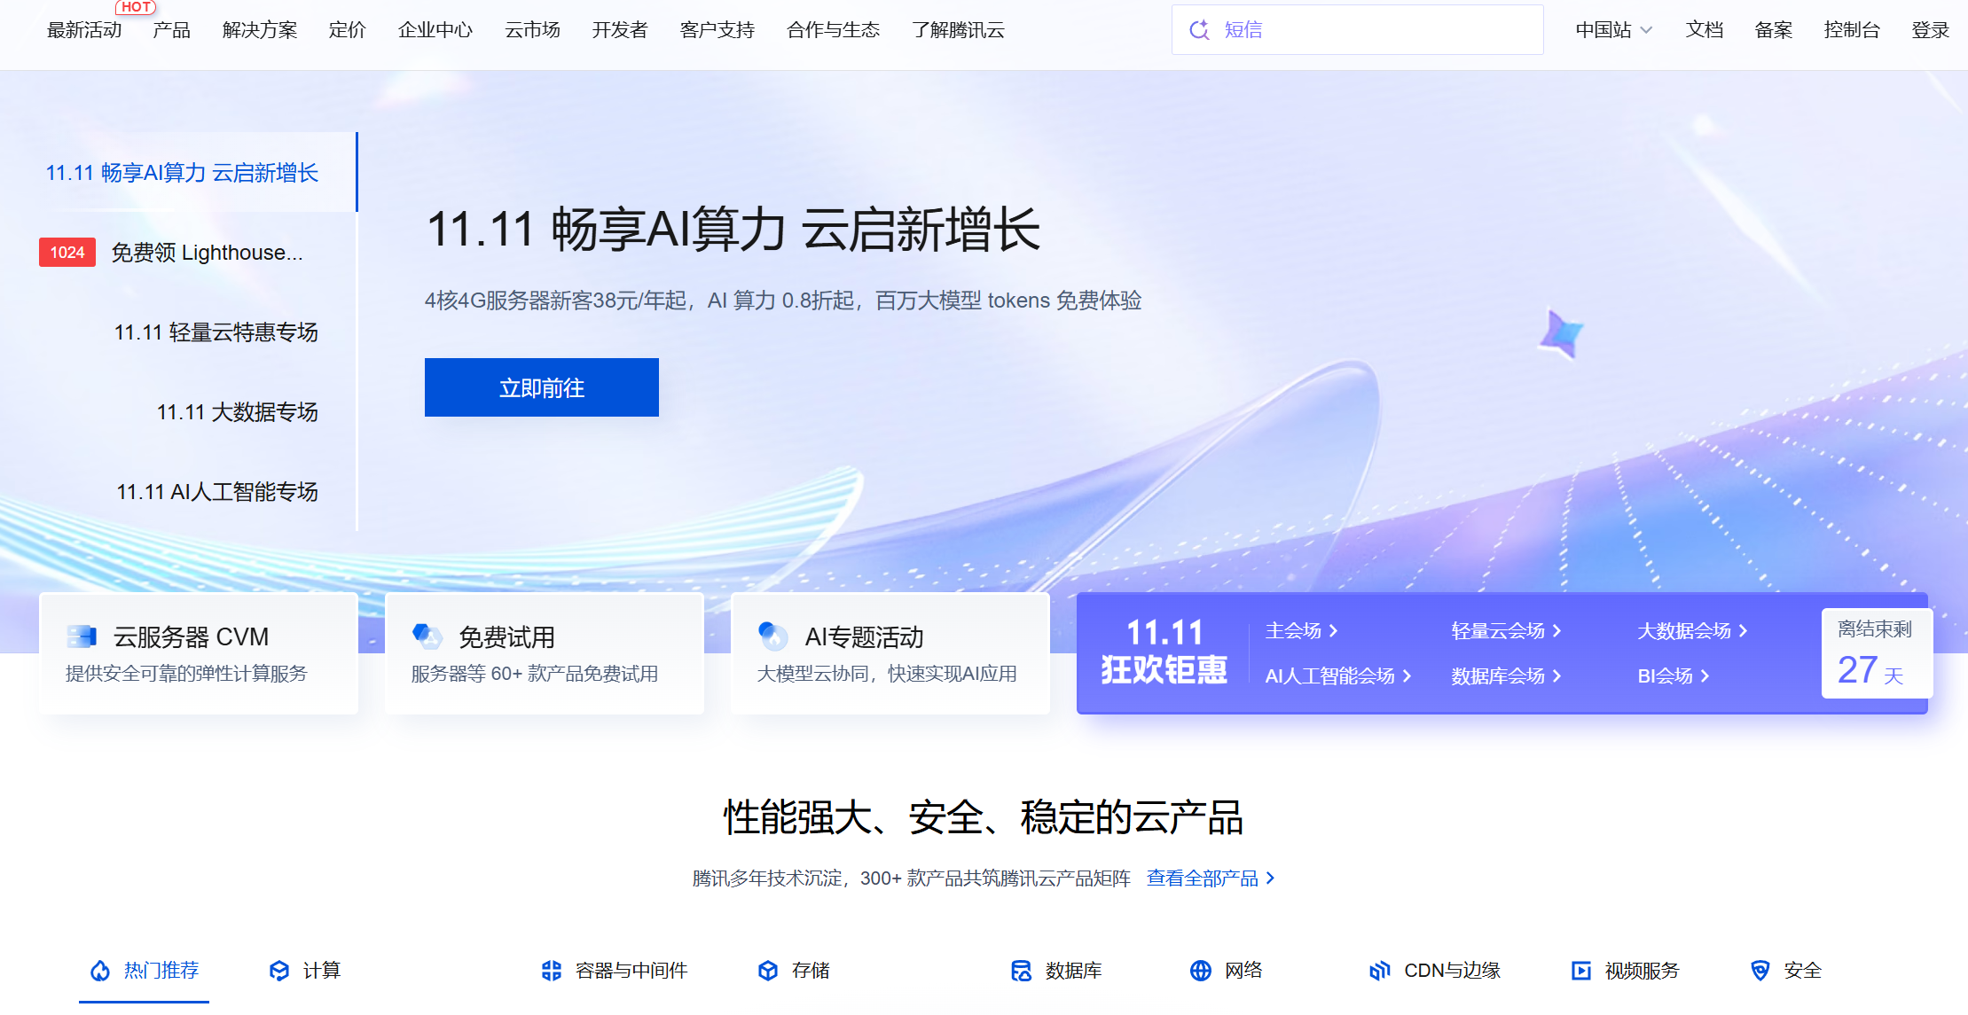This screenshot has width=1968, height=1015.
Task: Open the 定价 menu item
Action: point(347,30)
